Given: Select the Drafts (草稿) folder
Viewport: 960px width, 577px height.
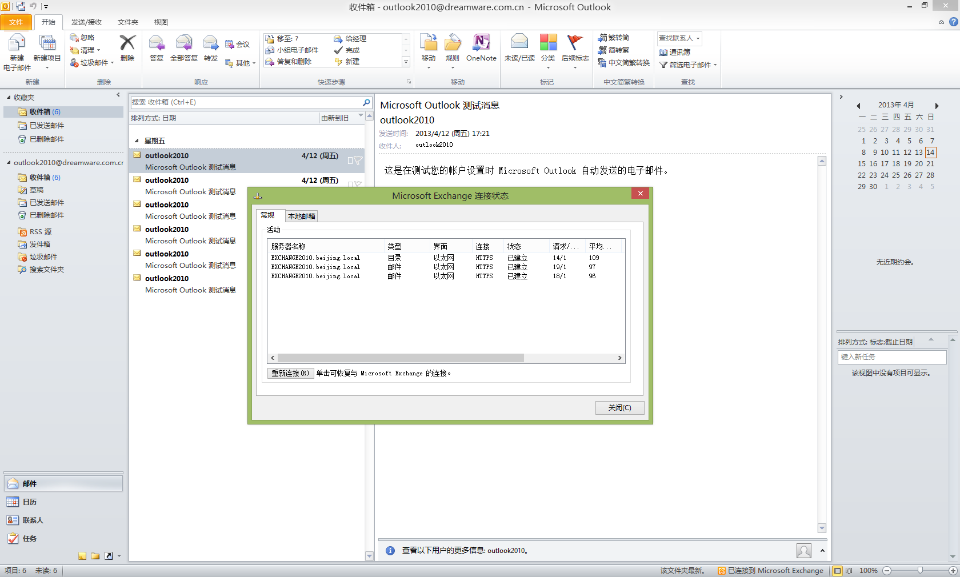Looking at the screenshot, I should 37,190.
